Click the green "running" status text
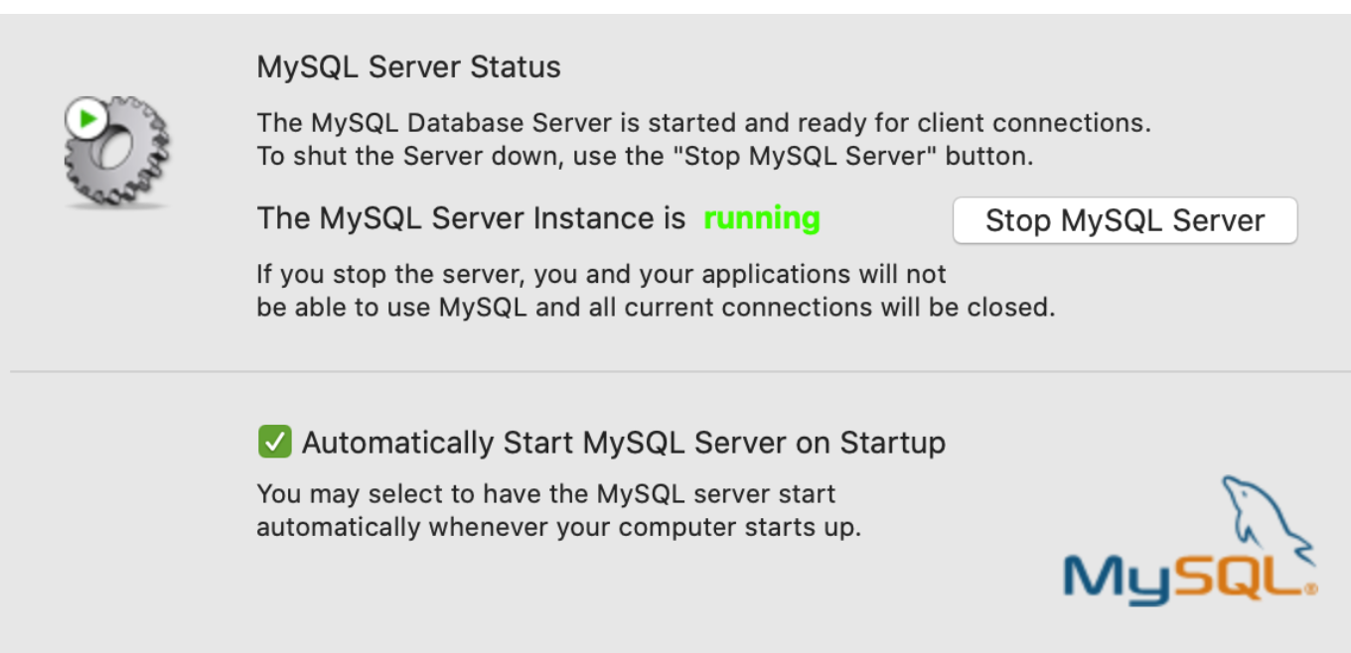Screen dimensions: 1351x653 point(762,218)
